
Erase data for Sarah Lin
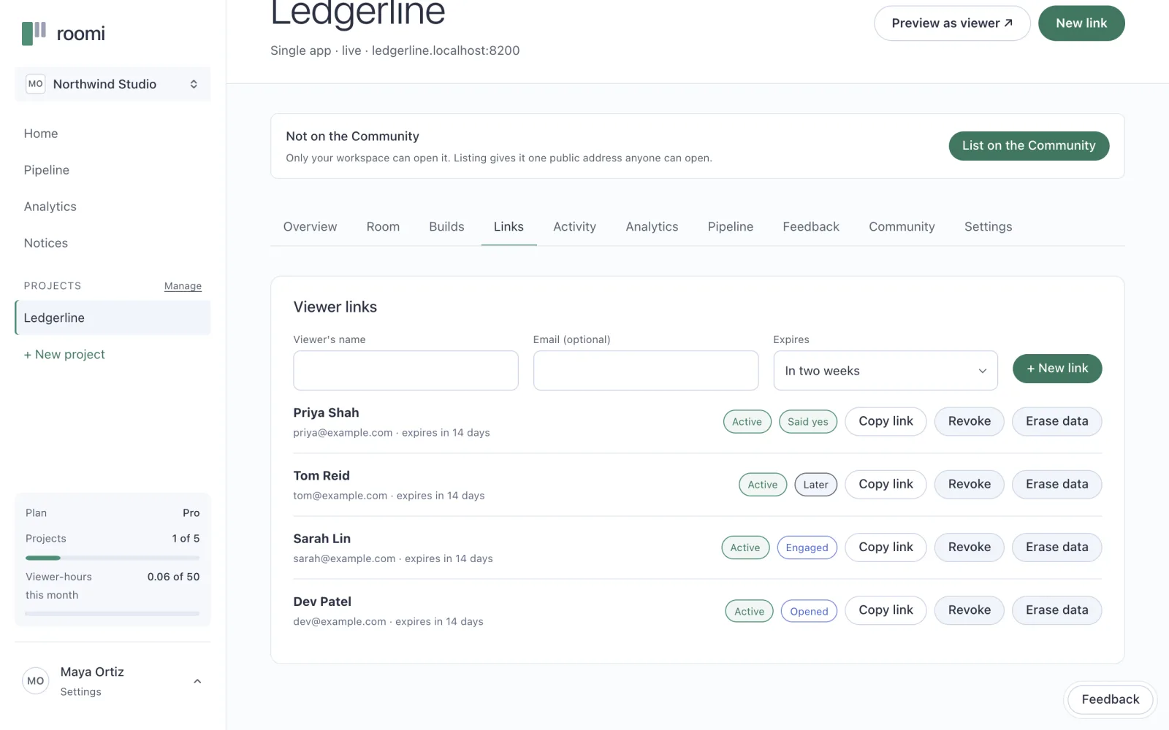click(x=1056, y=547)
